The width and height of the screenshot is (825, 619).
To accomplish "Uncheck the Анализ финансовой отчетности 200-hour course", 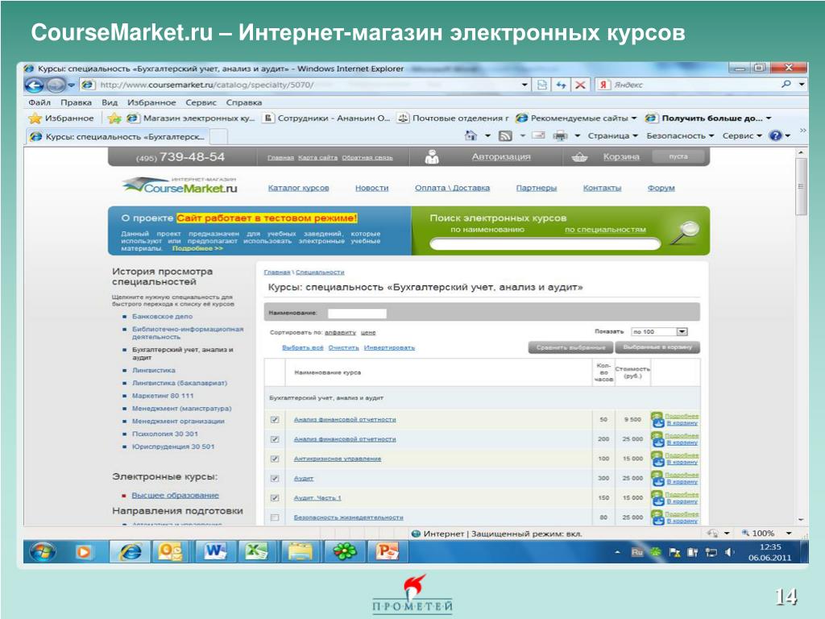I will (274, 439).
